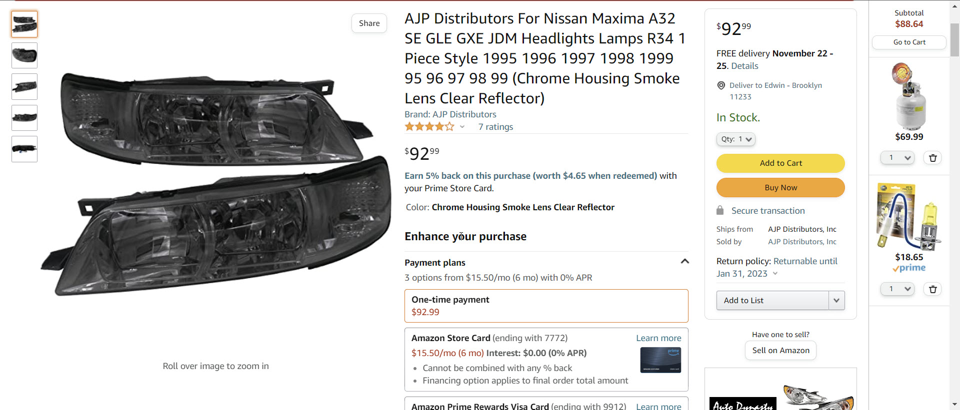Click the Buy Now button
Viewport: 960px width, 410px height.
780,188
